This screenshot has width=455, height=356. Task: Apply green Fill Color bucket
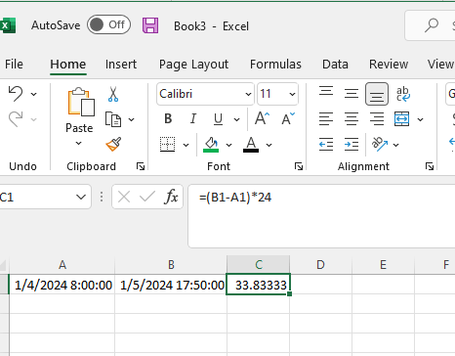pyautogui.click(x=211, y=144)
